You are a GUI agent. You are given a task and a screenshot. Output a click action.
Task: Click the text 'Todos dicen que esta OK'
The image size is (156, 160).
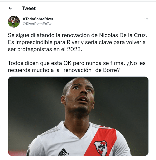[x=40, y=63]
